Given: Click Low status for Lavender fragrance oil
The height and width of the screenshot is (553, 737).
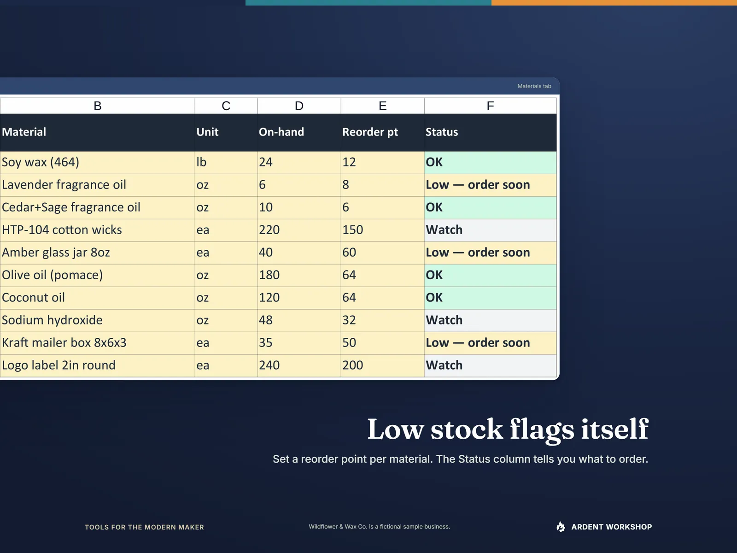Looking at the screenshot, I should pos(491,185).
